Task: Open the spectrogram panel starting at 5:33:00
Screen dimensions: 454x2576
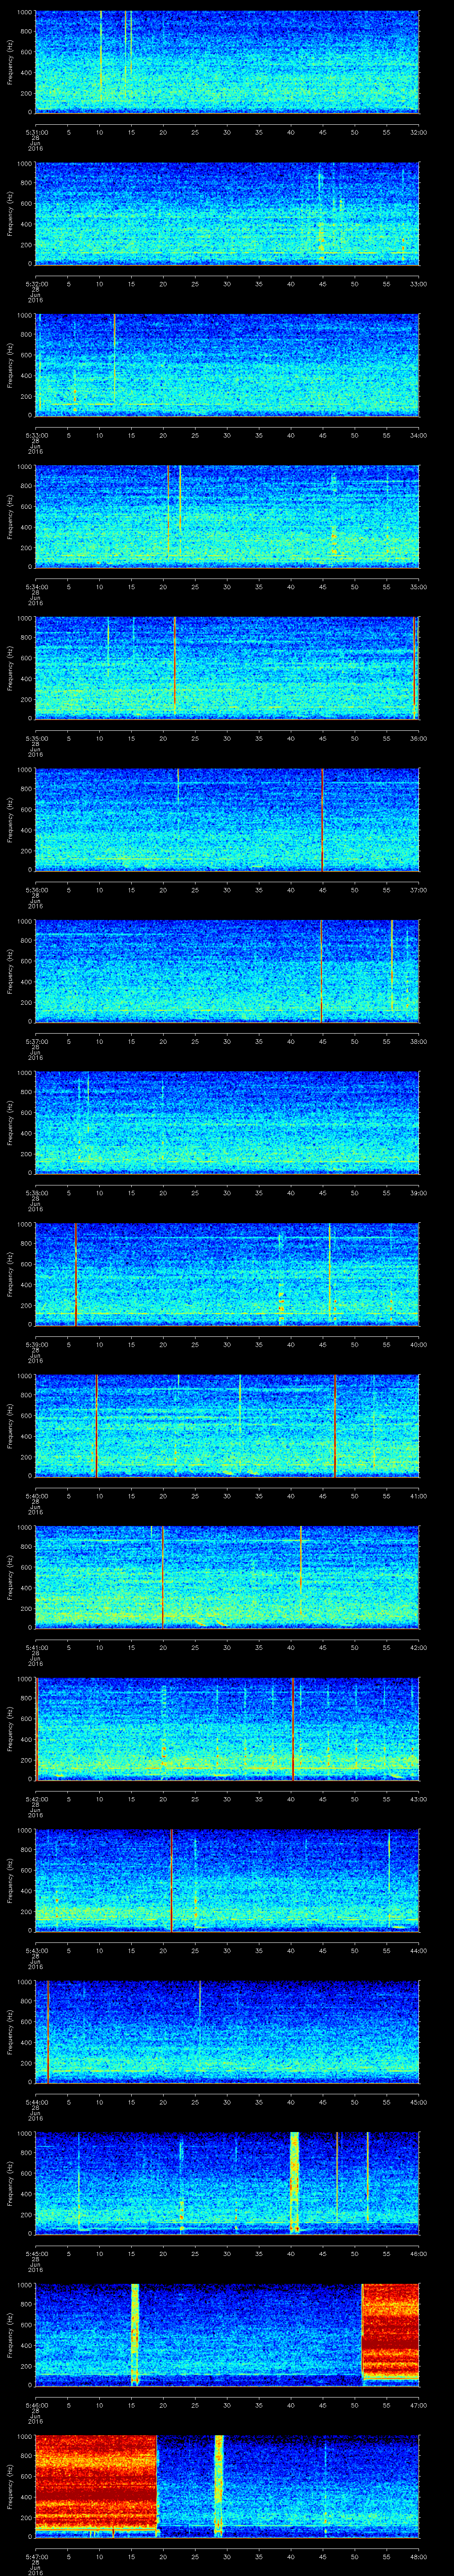Action: coord(227,365)
